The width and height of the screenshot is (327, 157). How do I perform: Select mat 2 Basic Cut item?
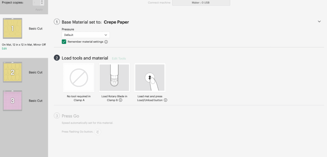pos(24,72)
